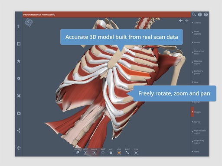Go back with the left arrow button
The width and height of the screenshot is (222, 166).
click(x=181, y=21)
